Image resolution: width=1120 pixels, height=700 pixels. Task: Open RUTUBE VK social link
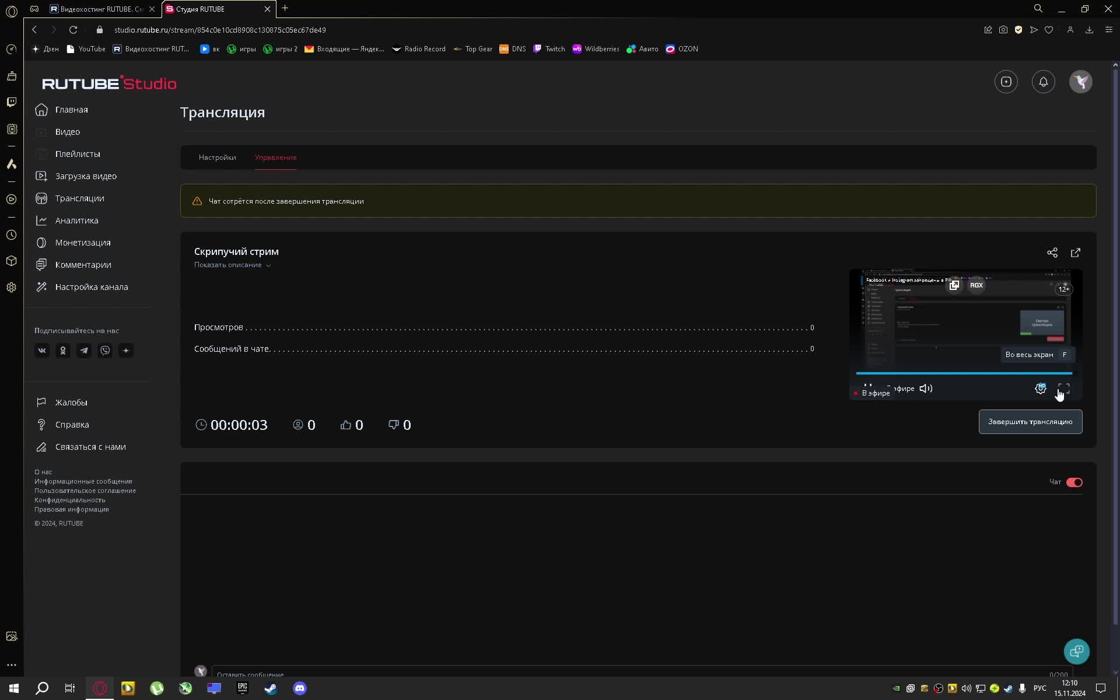42,351
